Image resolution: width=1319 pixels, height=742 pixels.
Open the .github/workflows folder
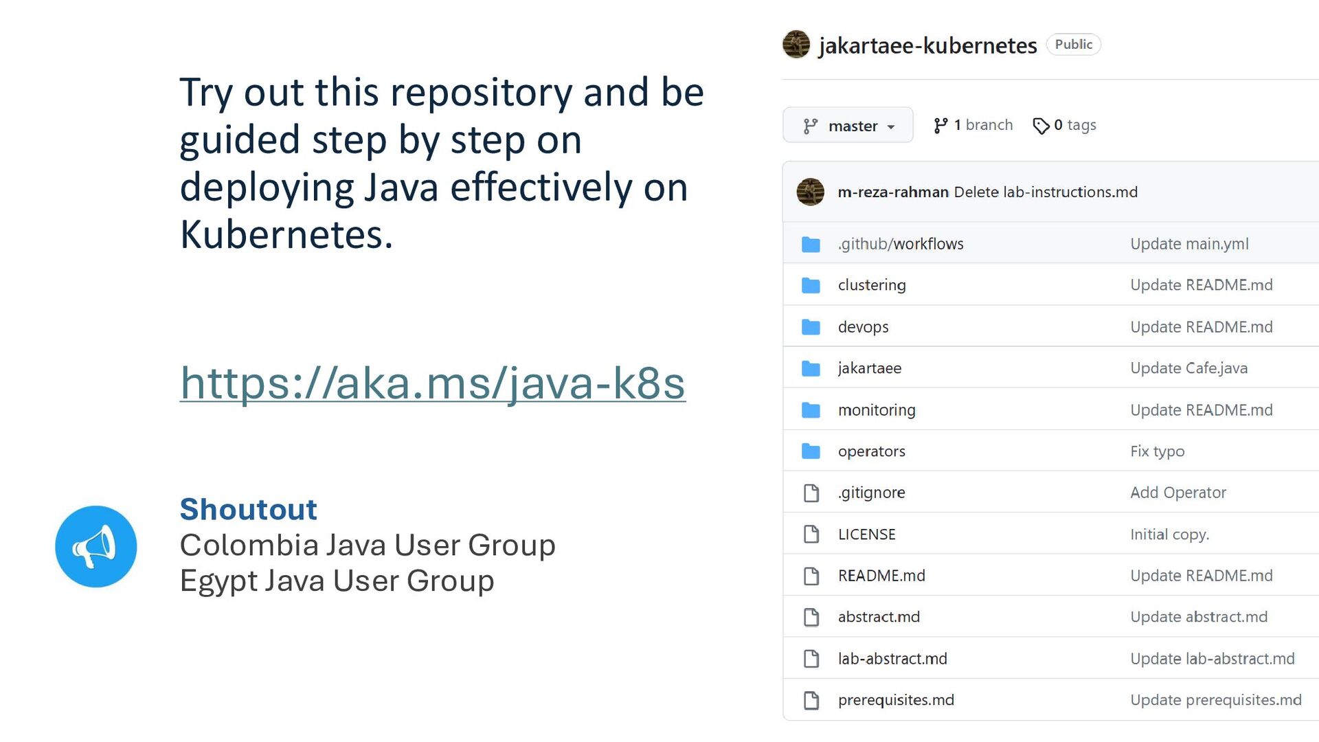pos(901,244)
